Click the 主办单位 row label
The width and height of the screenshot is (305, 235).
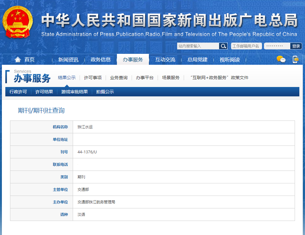60,202
